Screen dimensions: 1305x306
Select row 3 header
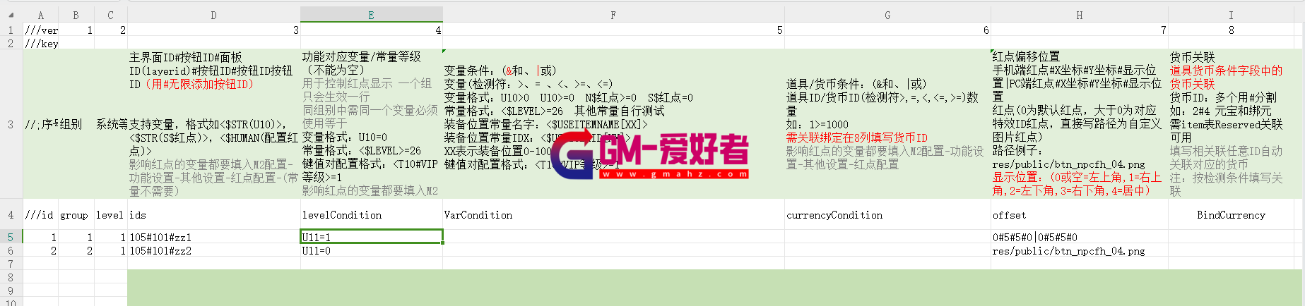[11, 124]
